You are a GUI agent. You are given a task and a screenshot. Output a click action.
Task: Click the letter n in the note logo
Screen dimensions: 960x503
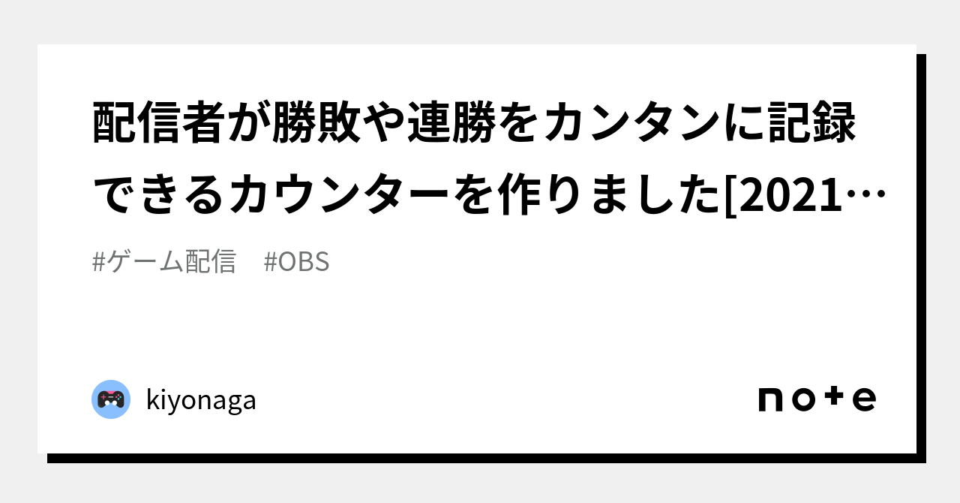coord(770,399)
